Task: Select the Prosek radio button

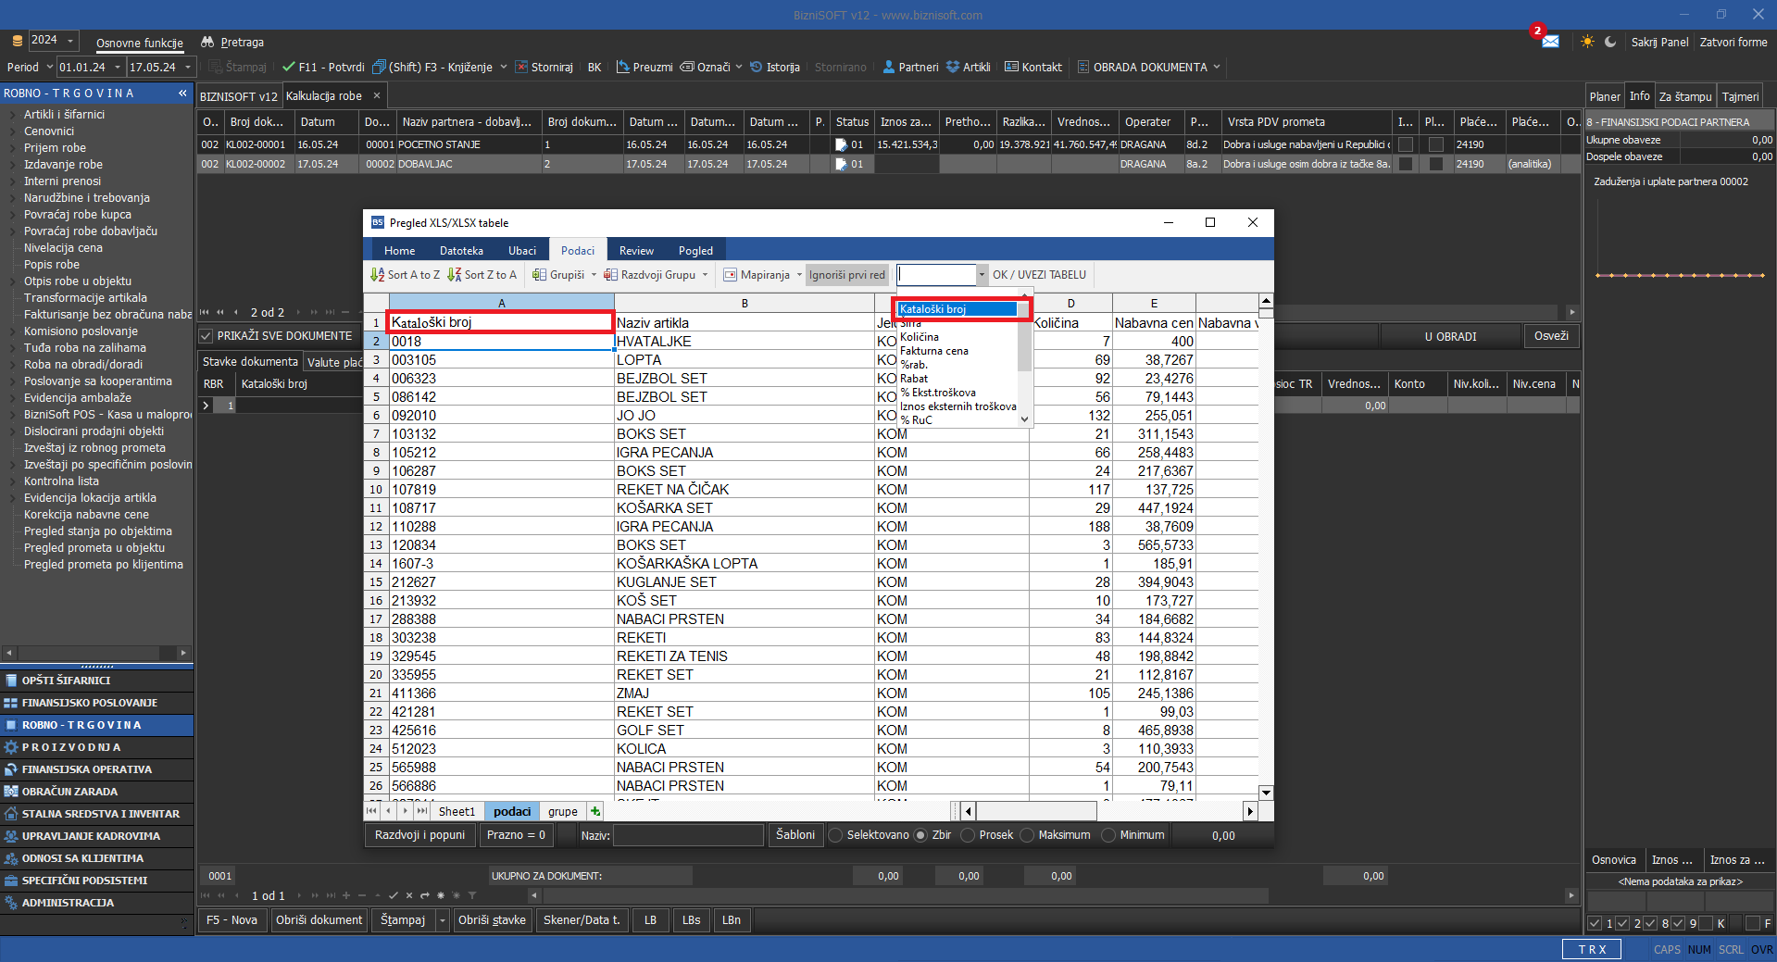Action: tap(969, 835)
